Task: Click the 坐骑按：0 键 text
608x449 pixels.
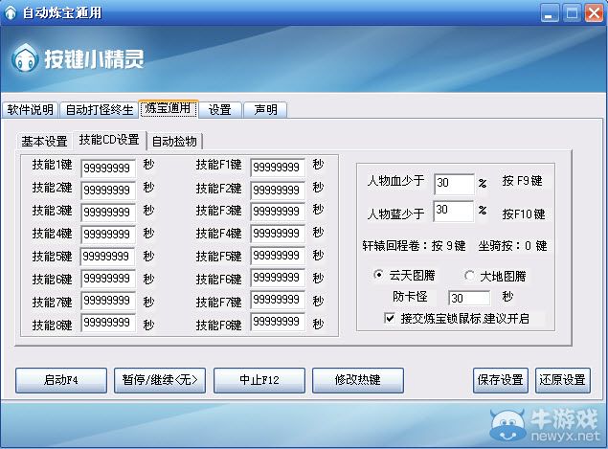Action: (x=512, y=246)
